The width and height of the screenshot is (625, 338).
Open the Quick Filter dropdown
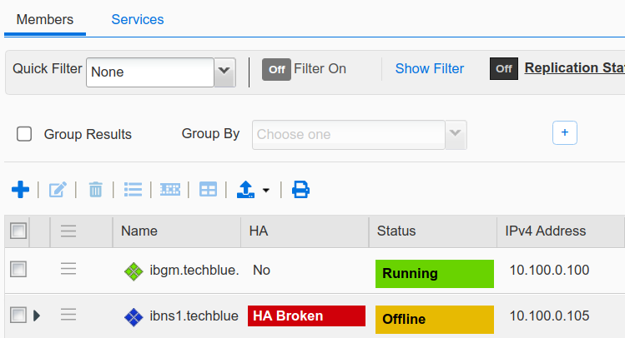click(x=224, y=72)
